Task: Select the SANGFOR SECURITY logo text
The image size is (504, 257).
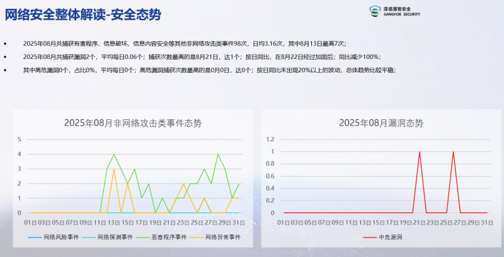Action: pos(402,14)
